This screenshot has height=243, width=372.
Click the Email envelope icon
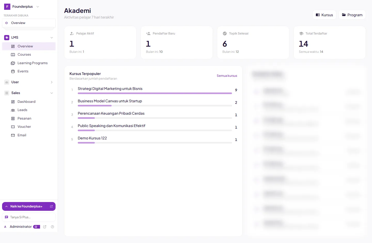coord(13,135)
